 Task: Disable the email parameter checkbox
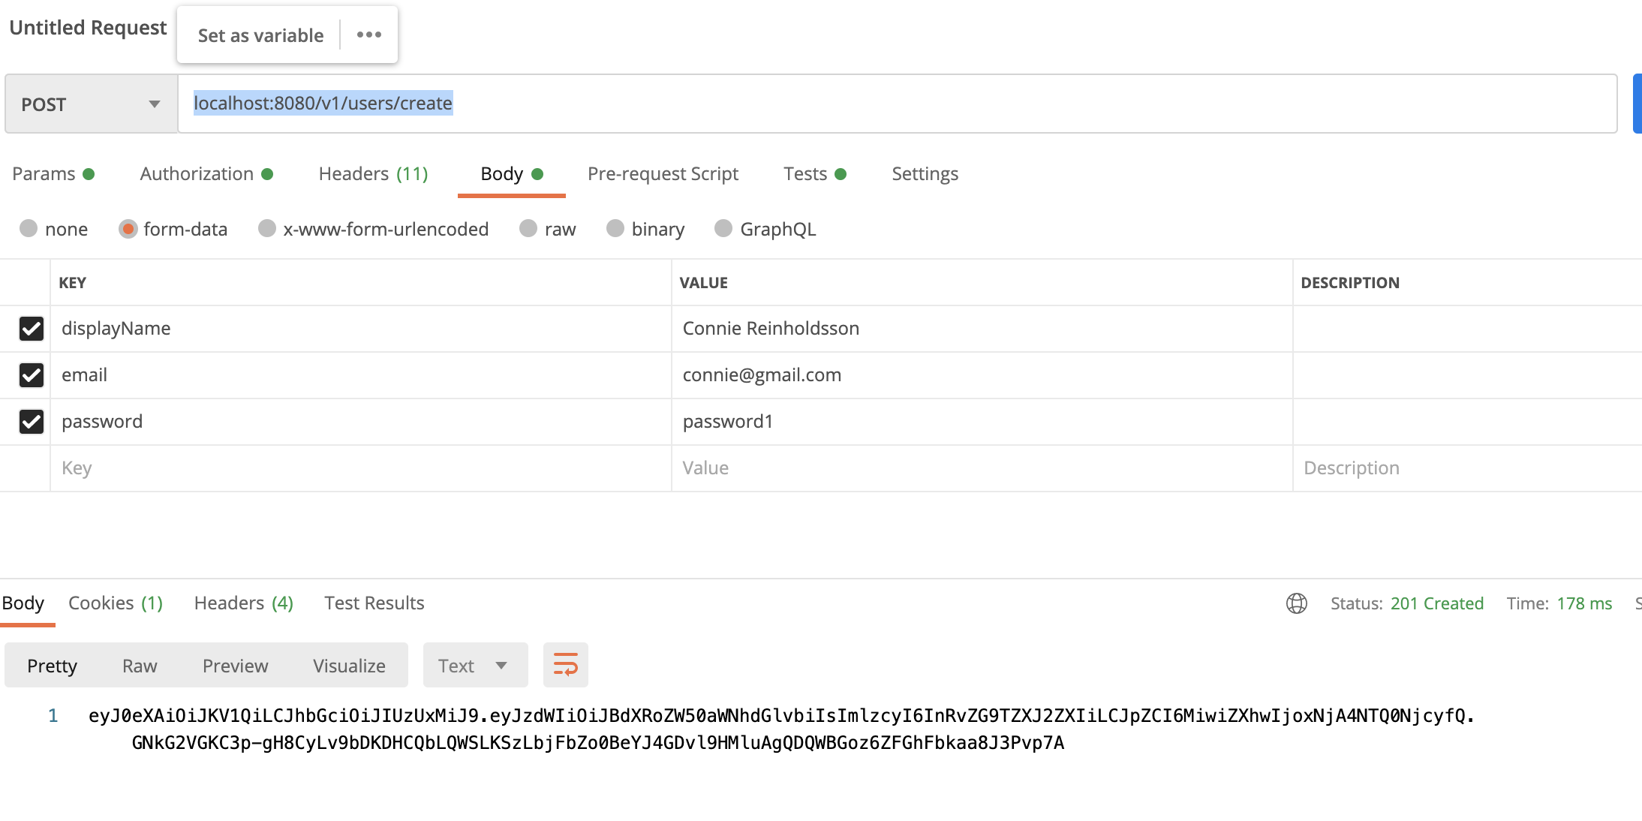31,375
